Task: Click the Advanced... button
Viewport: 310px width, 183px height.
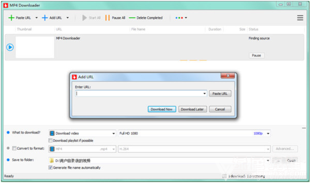Action: point(285,149)
